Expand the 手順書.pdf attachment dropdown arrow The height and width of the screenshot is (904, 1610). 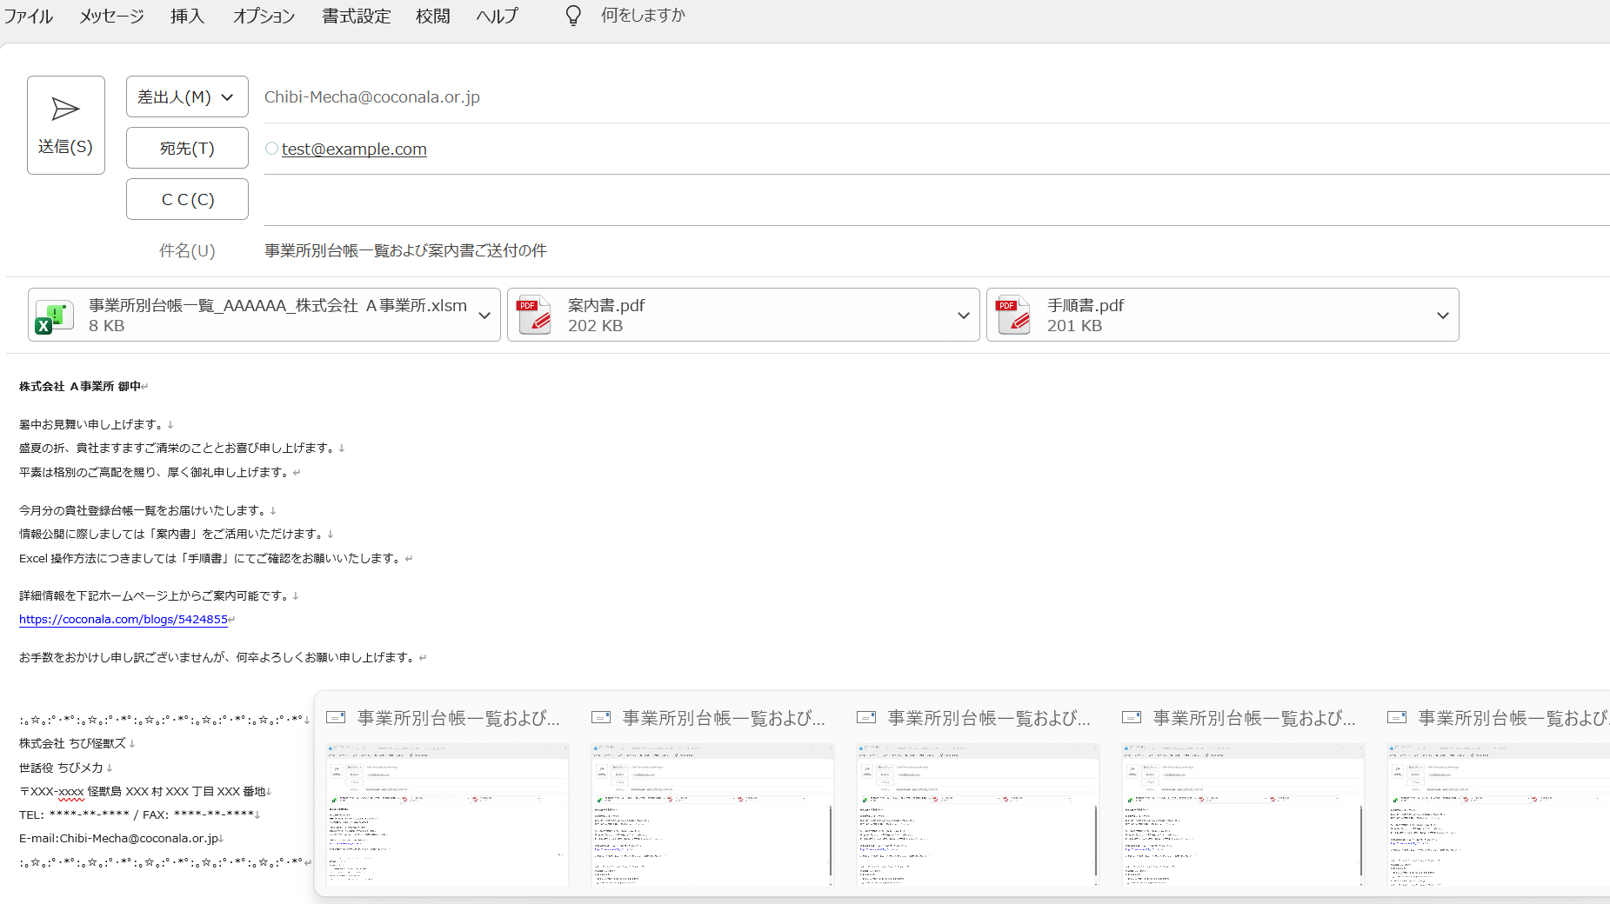(x=1443, y=316)
